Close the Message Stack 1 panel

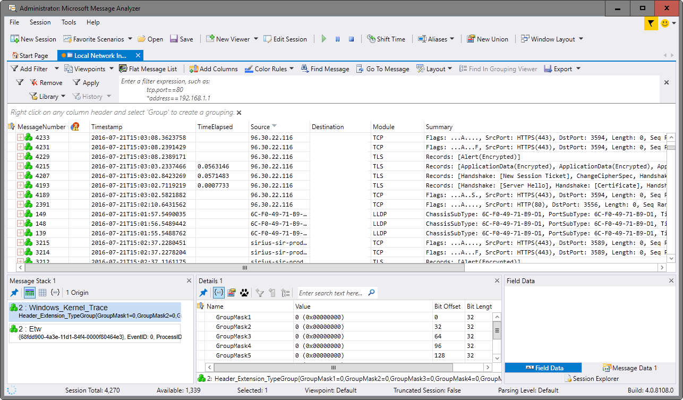[x=189, y=280]
